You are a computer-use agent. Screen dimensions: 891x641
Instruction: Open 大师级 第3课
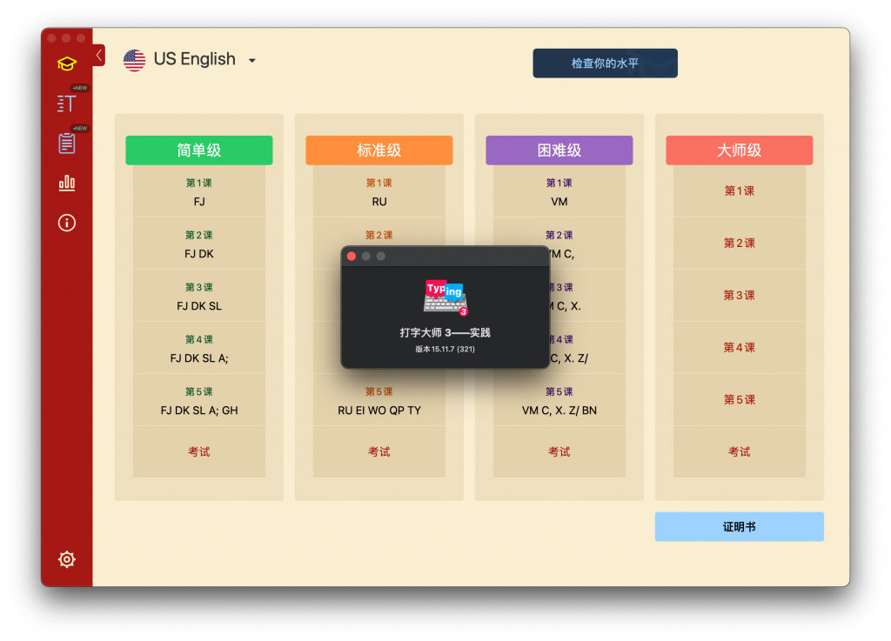740,296
